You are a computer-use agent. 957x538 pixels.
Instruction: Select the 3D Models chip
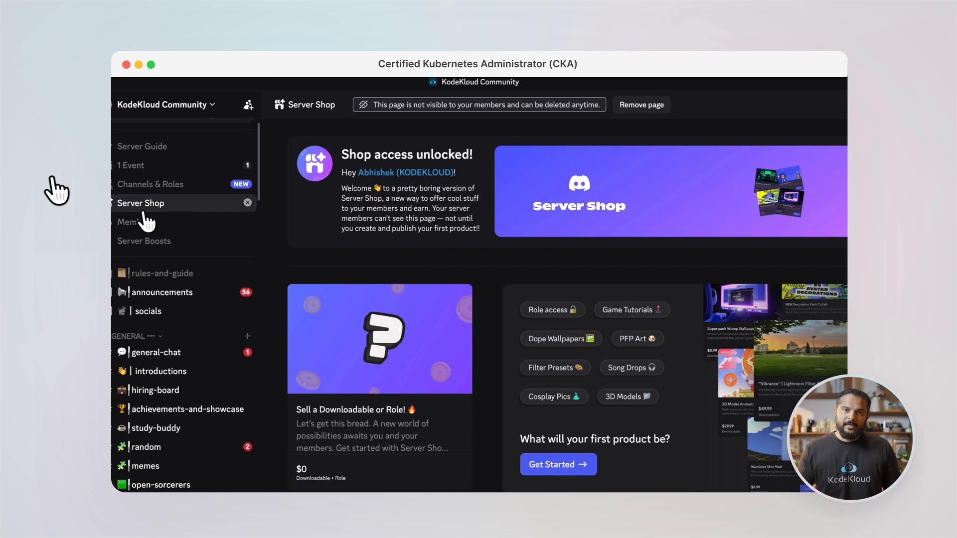[628, 397]
